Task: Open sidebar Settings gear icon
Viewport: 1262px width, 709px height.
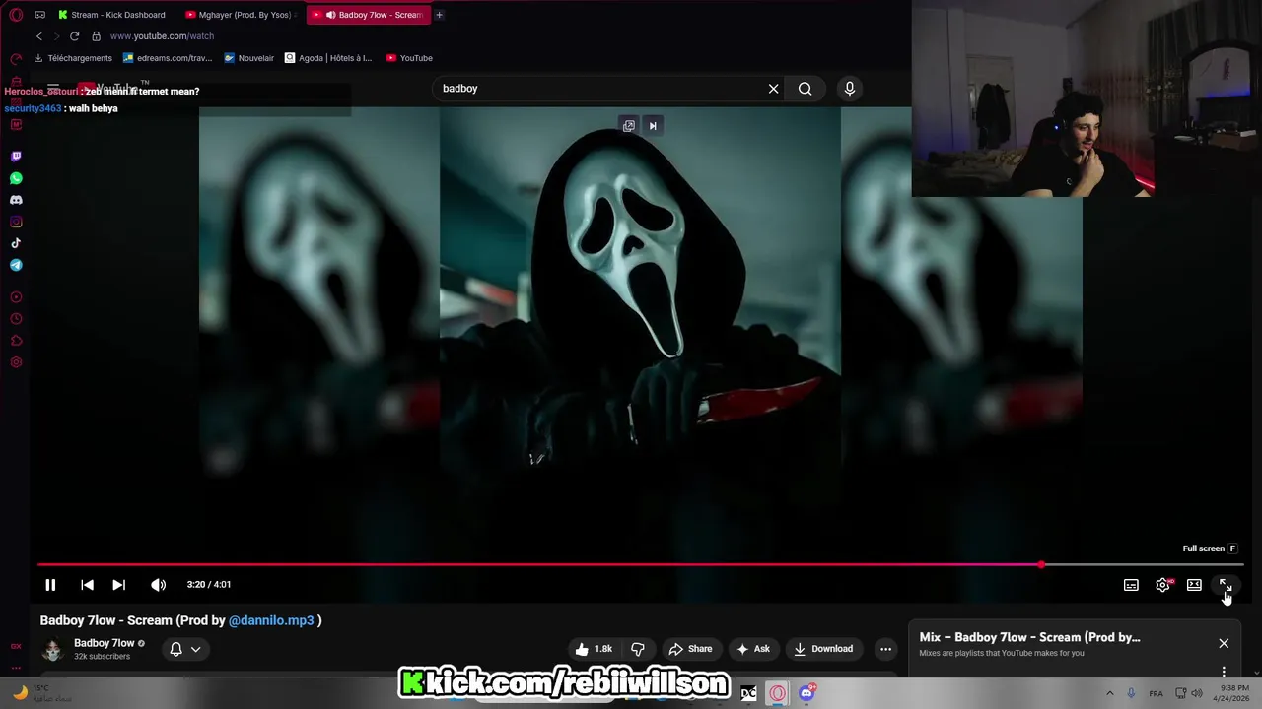Action: (x=16, y=362)
